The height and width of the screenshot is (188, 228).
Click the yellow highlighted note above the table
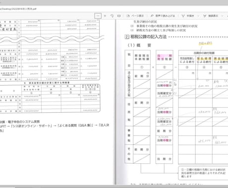tap(205, 43)
